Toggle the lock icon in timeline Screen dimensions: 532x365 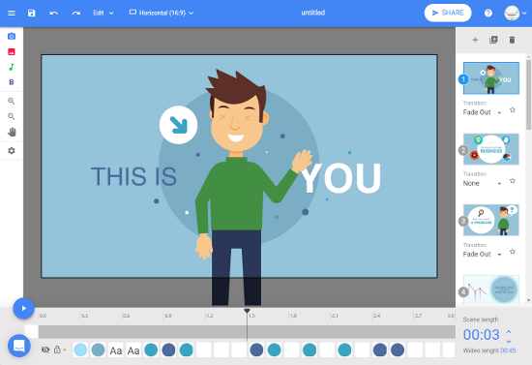click(57, 350)
